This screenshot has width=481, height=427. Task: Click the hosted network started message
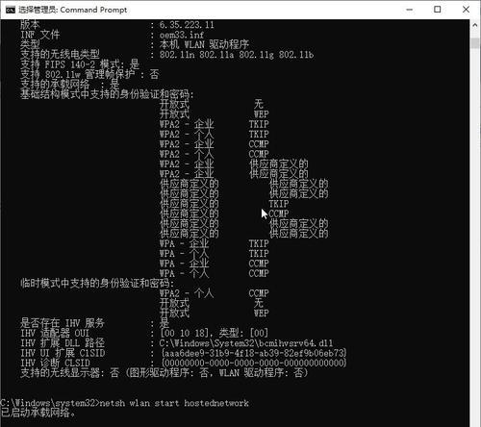coord(38,413)
